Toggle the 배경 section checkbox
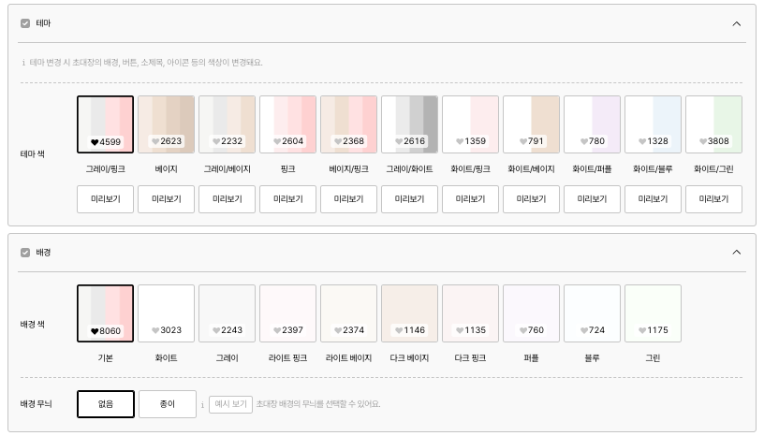The height and width of the screenshot is (436, 764). 25,253
